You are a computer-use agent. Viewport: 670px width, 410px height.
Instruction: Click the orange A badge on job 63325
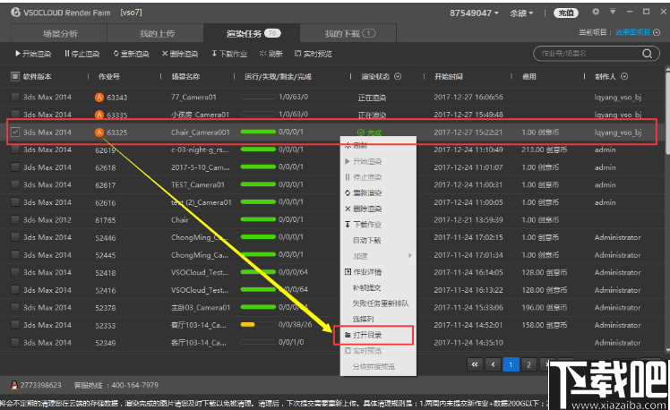[99, 132]
